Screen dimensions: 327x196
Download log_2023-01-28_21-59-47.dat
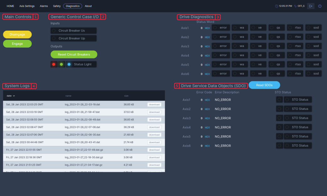(x=154, y=112)
